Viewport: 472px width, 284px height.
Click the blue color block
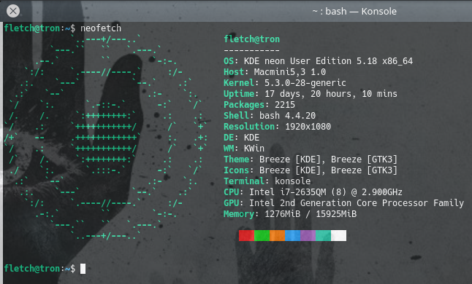(x=292, y=235)
